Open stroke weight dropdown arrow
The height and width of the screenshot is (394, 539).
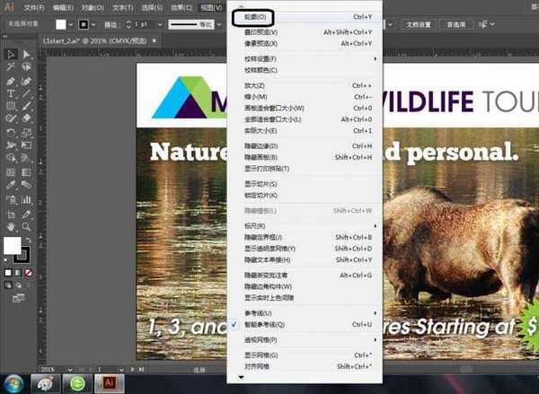pyautogui.click(x=160, y=24)
